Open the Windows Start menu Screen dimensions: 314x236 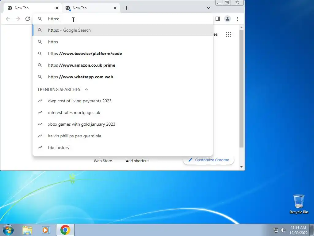pos(8,230)
